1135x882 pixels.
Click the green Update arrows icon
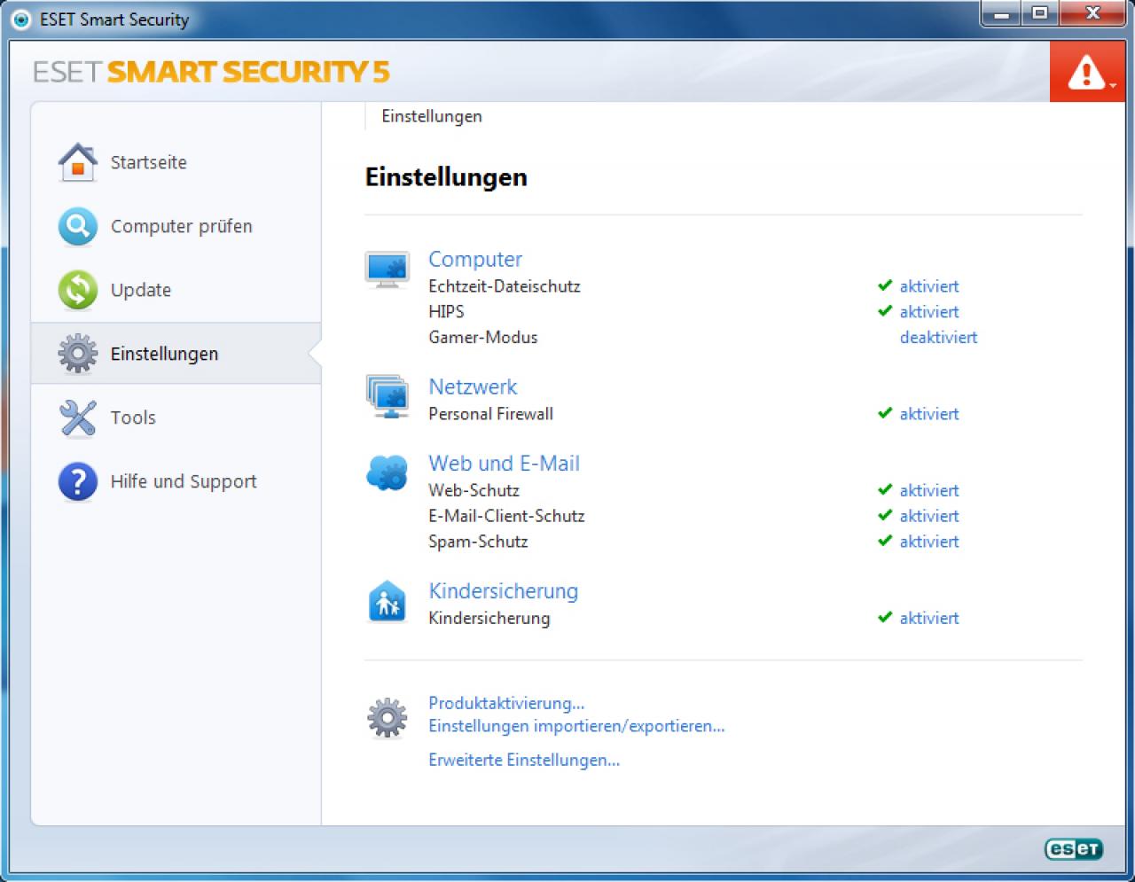78,291
